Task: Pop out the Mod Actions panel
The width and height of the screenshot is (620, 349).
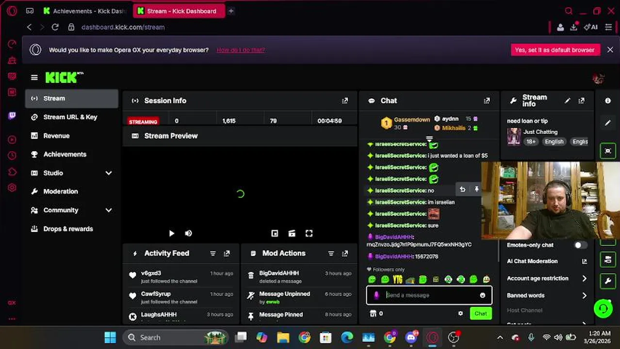Action: 345,254
